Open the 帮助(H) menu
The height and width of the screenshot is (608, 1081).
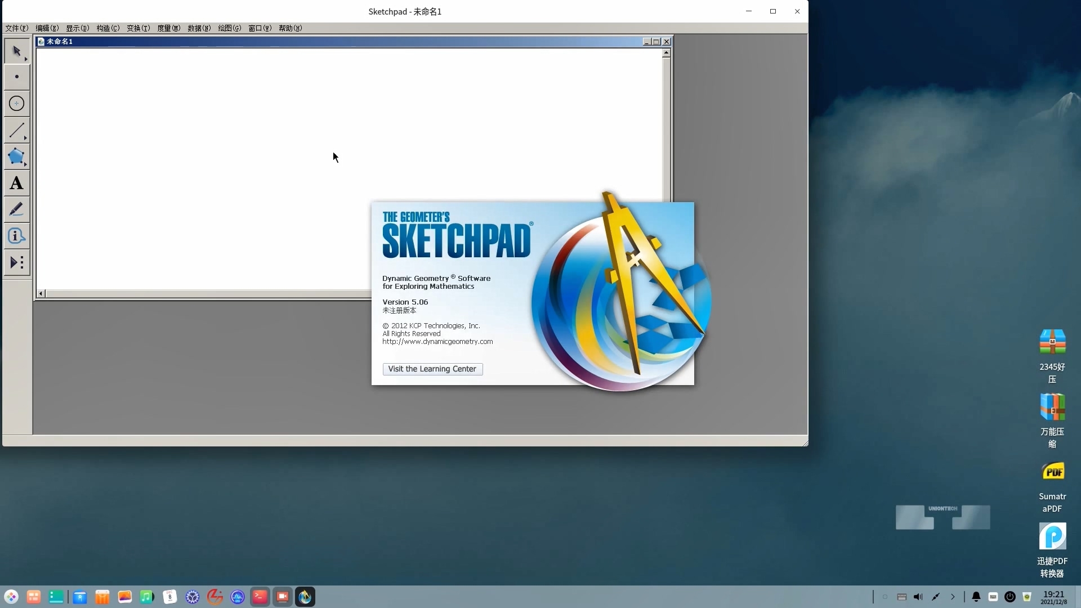[291, 28]
